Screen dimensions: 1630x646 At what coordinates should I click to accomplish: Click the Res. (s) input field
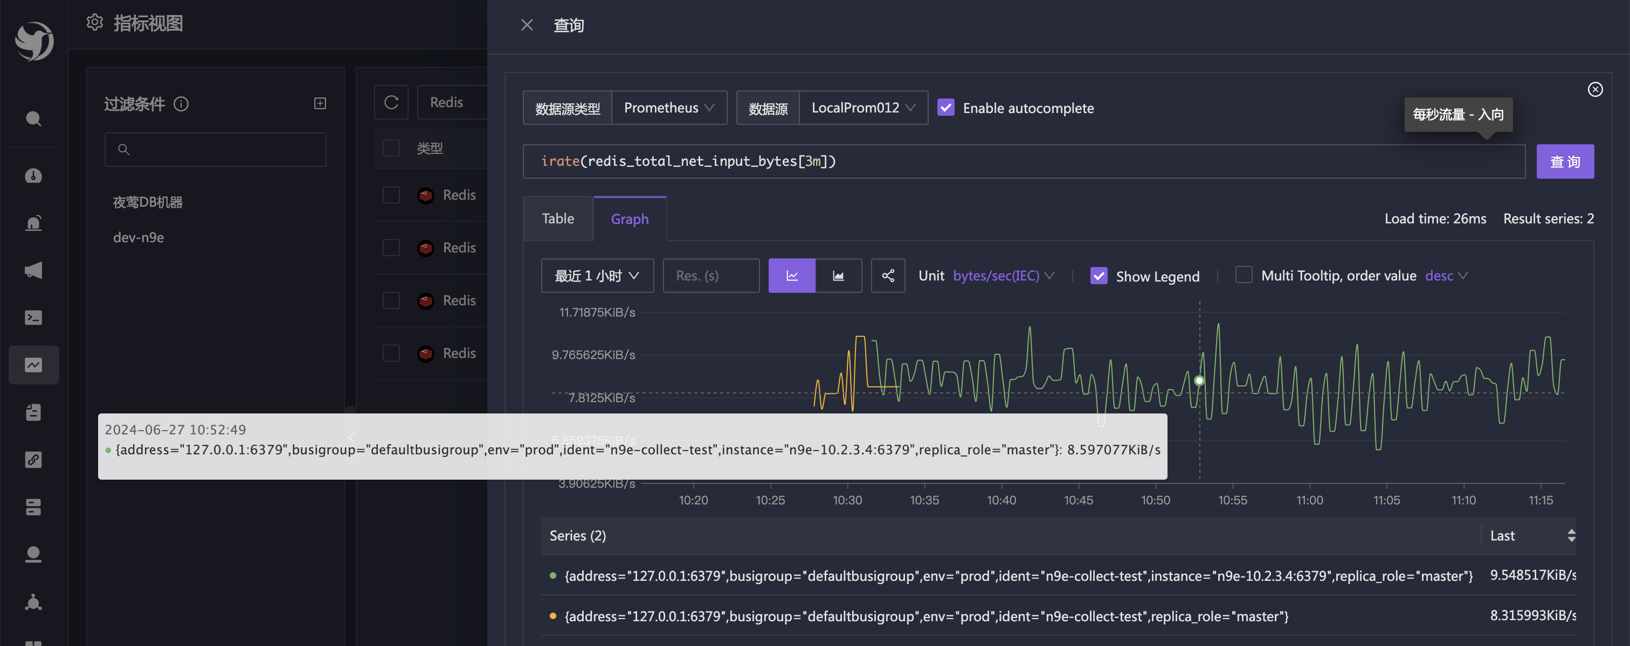click(x=710, y=276)
